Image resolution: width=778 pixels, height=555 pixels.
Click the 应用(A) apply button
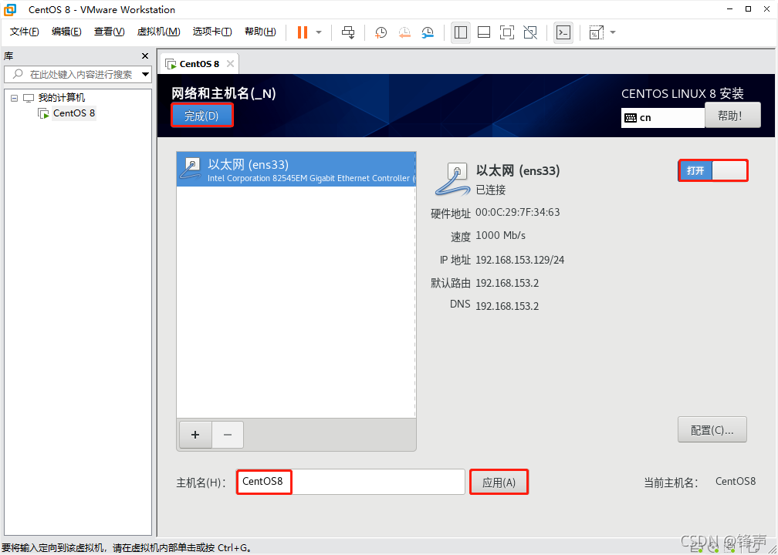499,483
